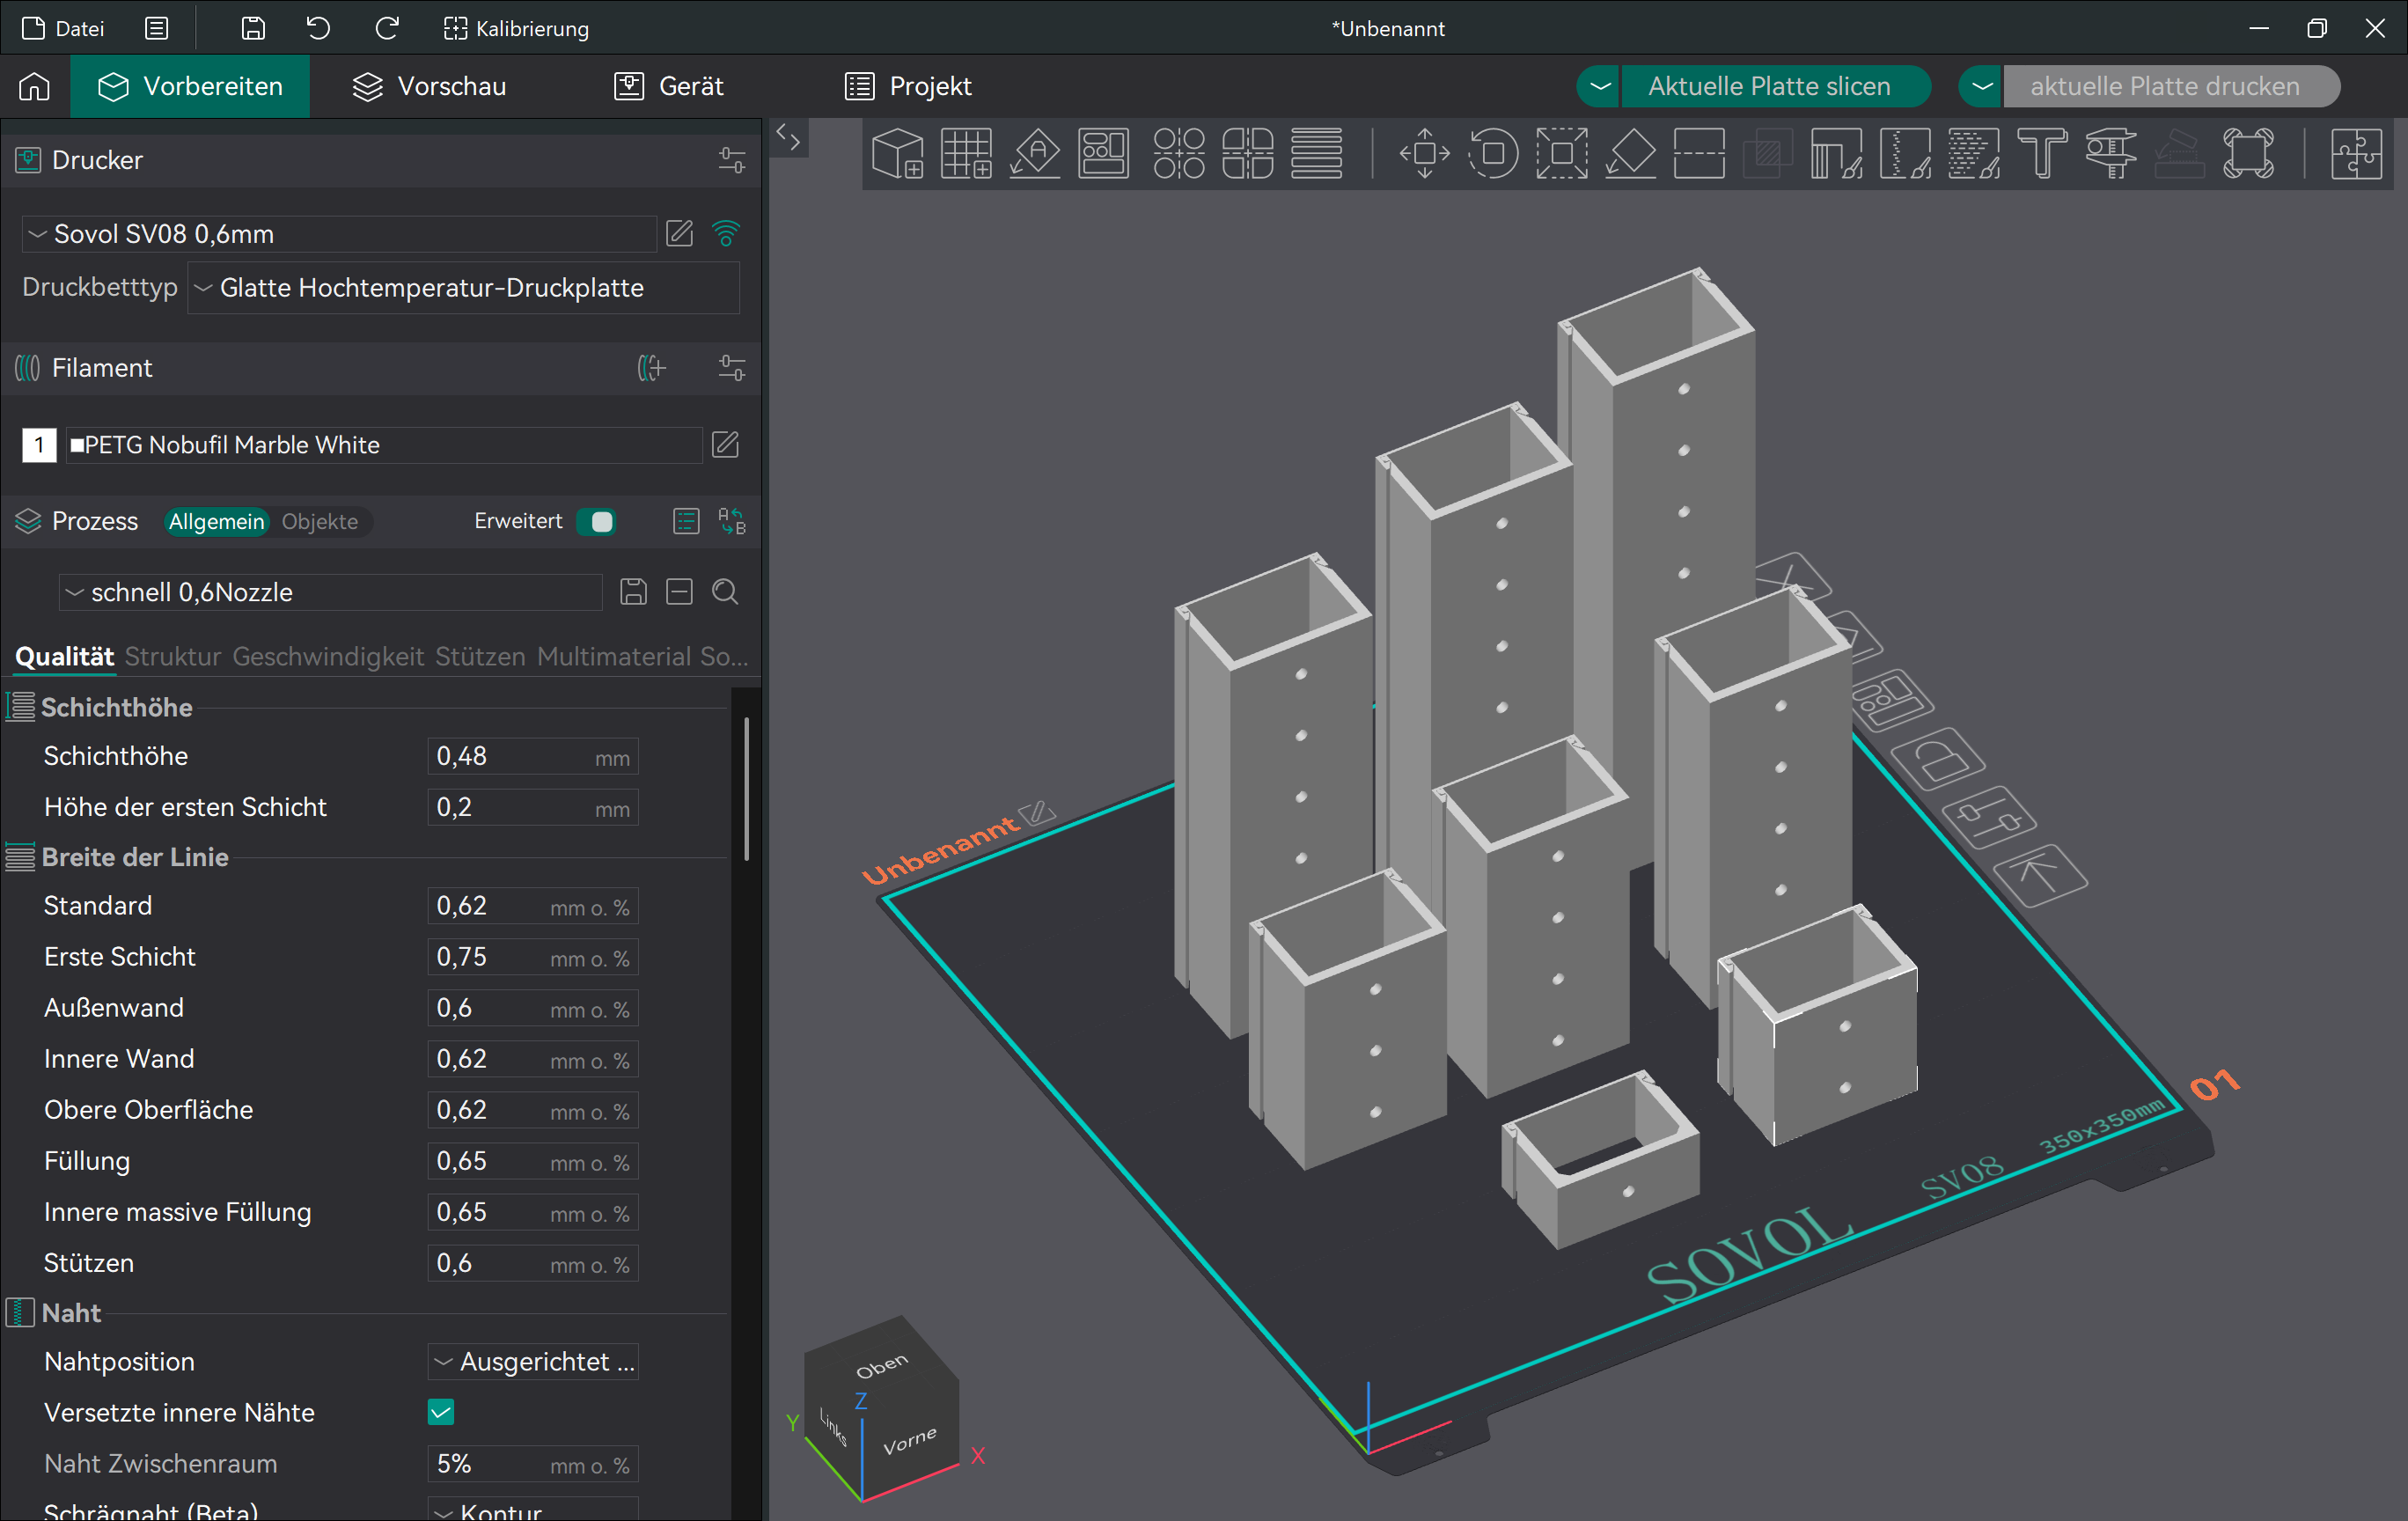The image size is (2408, 1521).
Task: Select the Allgemein process scope
Action: pos(216,521)
